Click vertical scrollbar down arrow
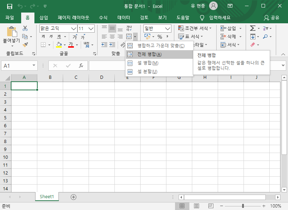Image resolution: width=288 pixels, height=210 pixels. click(x=284, y=190)
